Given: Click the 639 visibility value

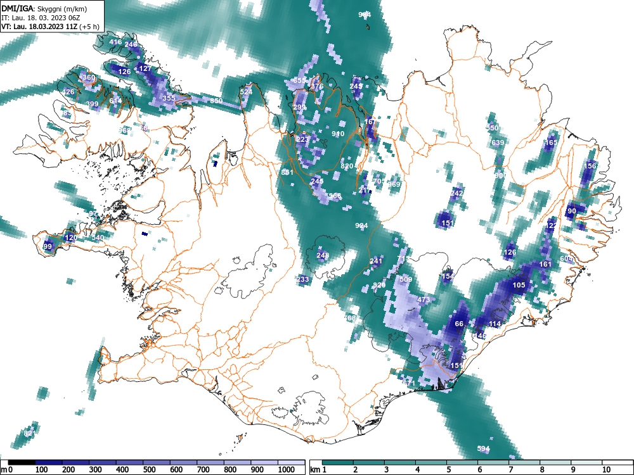Looking at the screenshot, I should [x=498, y=142].
